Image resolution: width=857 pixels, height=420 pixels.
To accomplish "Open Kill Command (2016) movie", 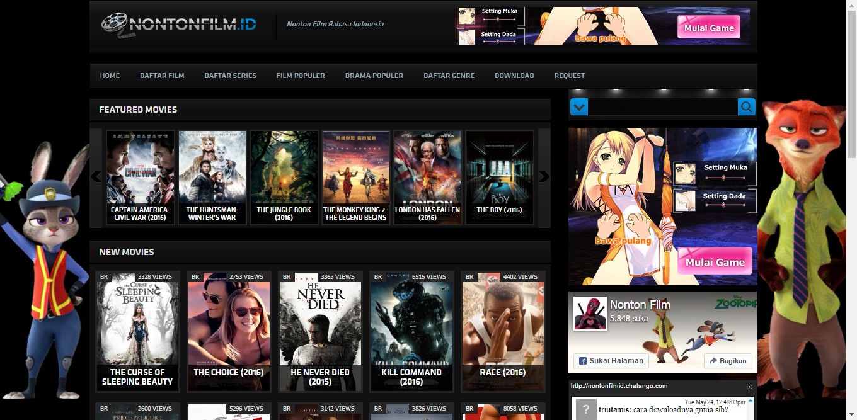I will [411, 332].
